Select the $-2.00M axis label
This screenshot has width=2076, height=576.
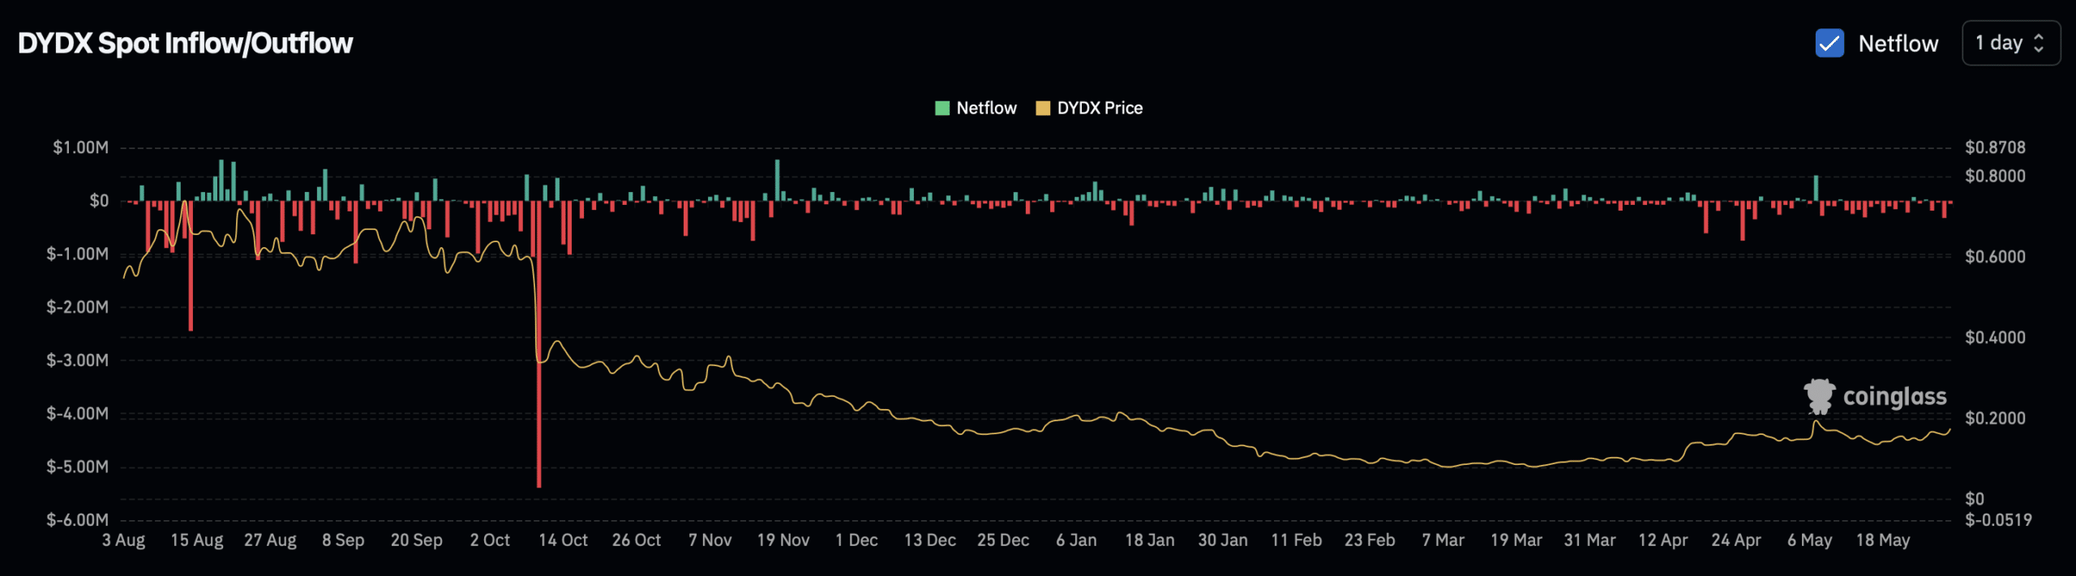click(77, 307)
